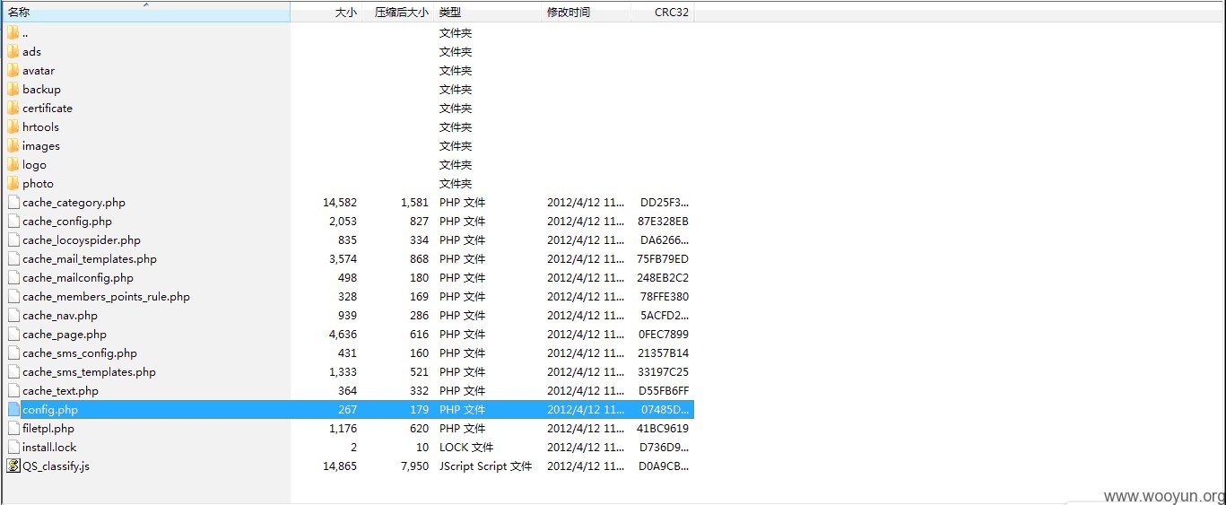Click the CRC32 value 41BC9619
This screenshot has height=505, width=1226.
point(663,429)
